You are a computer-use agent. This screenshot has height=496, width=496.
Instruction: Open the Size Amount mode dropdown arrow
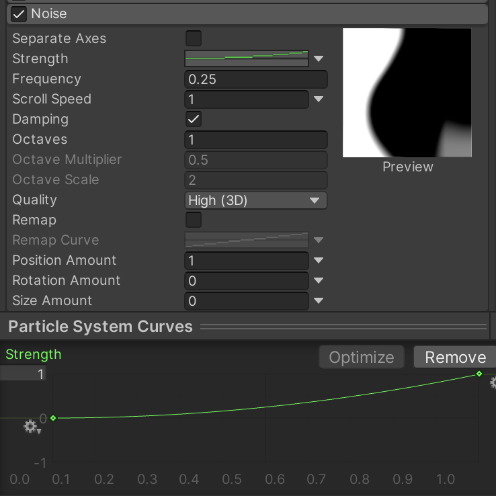click(319, 301)
